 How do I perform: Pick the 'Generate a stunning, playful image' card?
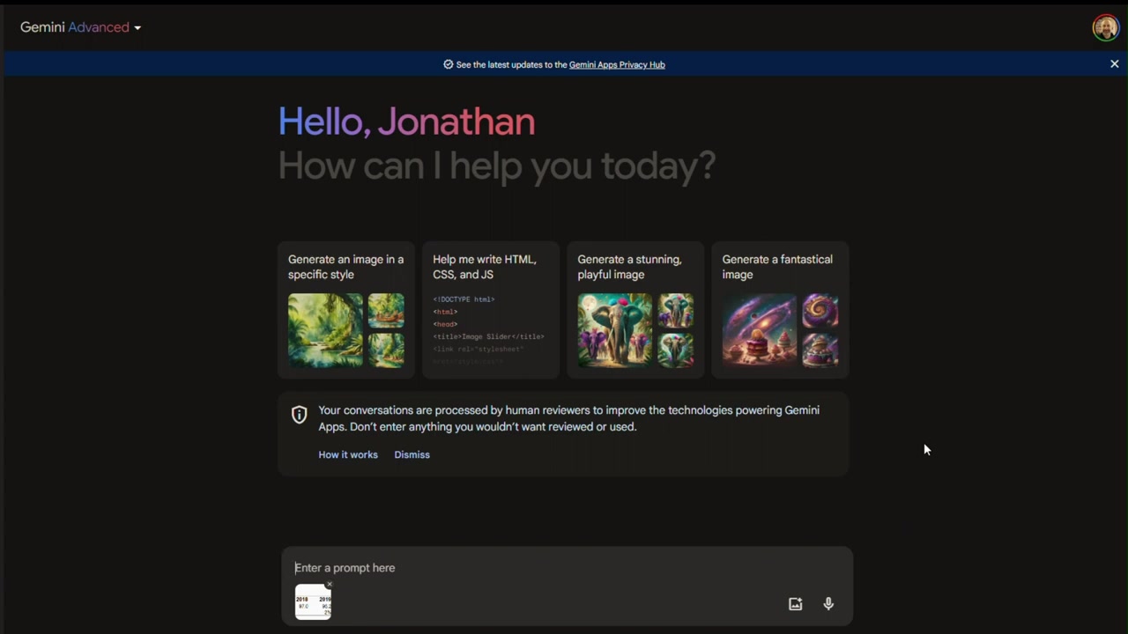[x=635, y=310]
